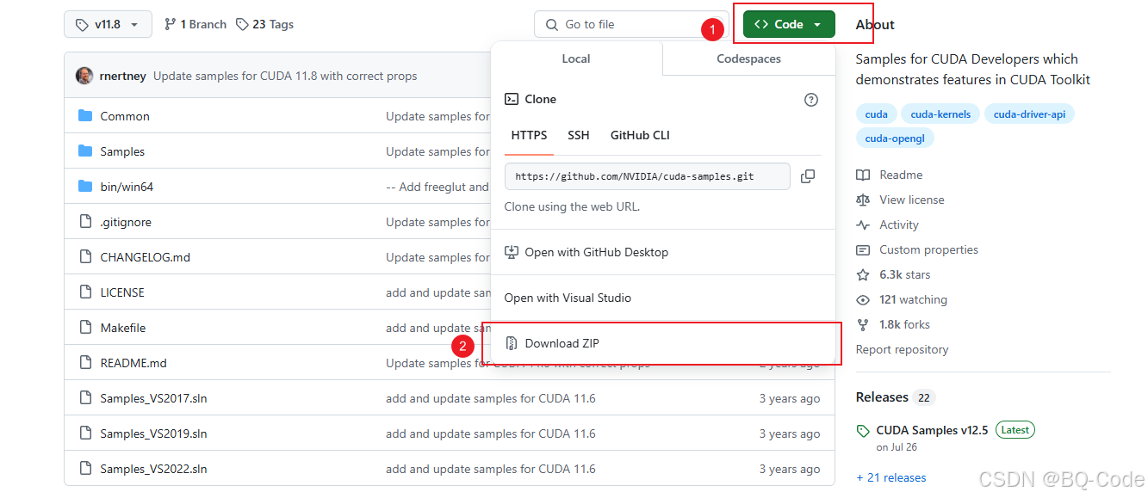Image resolution: width=1148 pixels, height=498 pixels.
Task: Open rnertney's user profile link
Action: tap(123, 76)
